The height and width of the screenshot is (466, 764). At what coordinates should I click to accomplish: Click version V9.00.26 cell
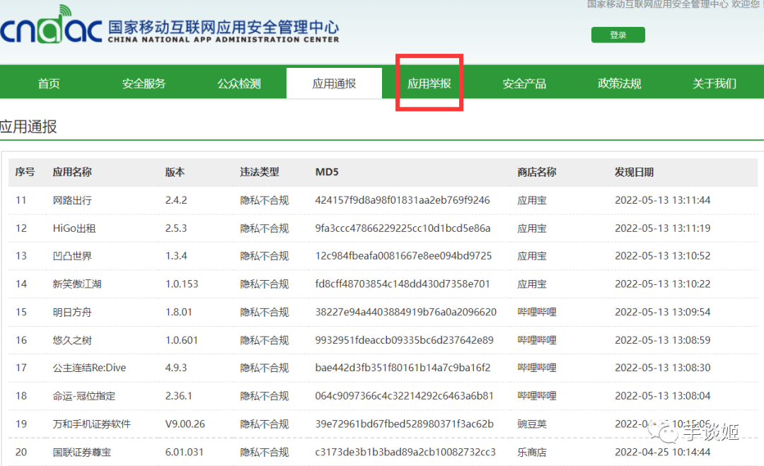click(x=185, y=424)
